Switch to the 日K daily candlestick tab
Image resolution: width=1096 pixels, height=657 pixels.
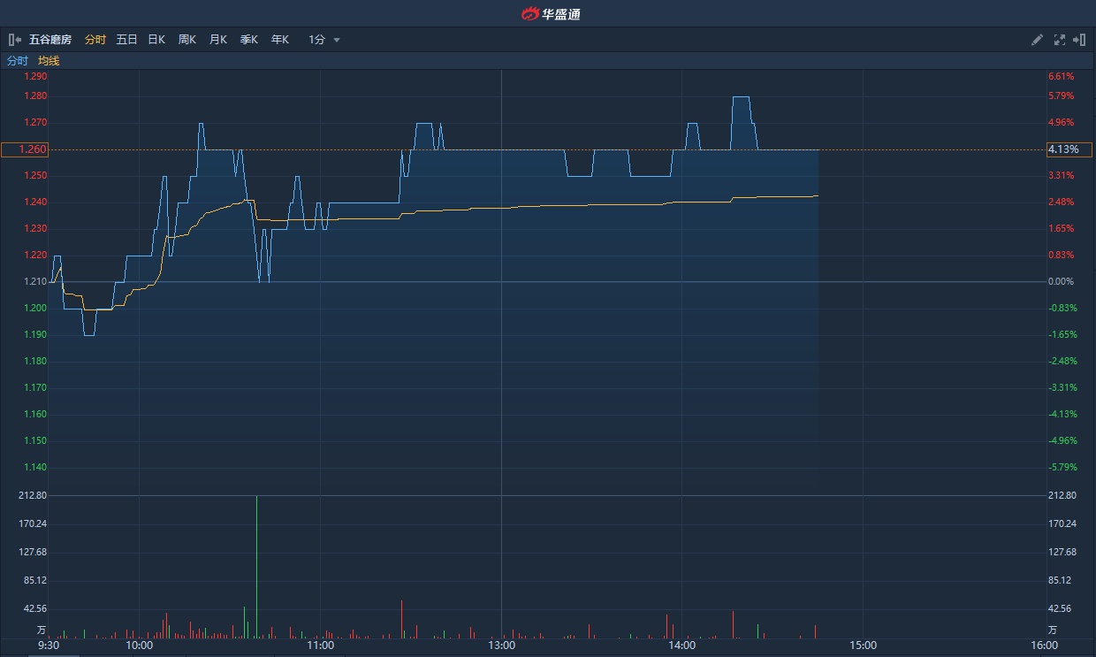pyautogui.click(x=156, y=40)
